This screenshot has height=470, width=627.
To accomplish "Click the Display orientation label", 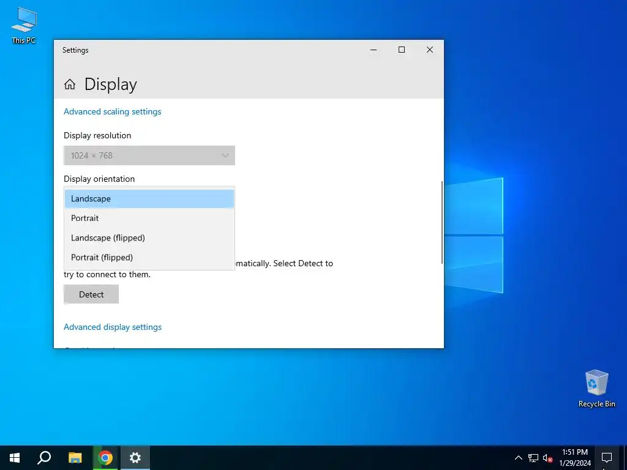I will [99, 179].
